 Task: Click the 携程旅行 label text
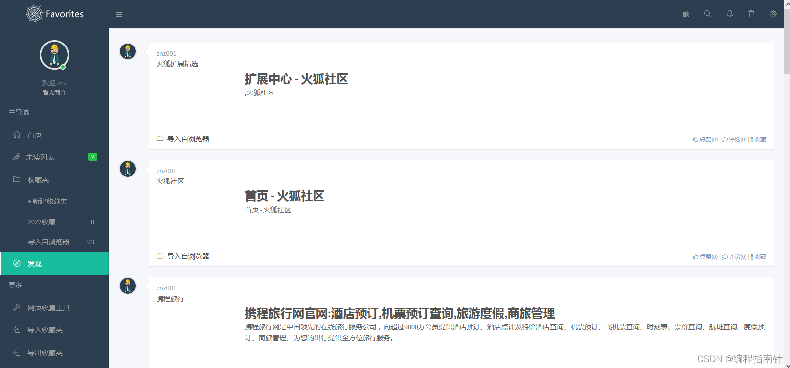coord(170,299)
